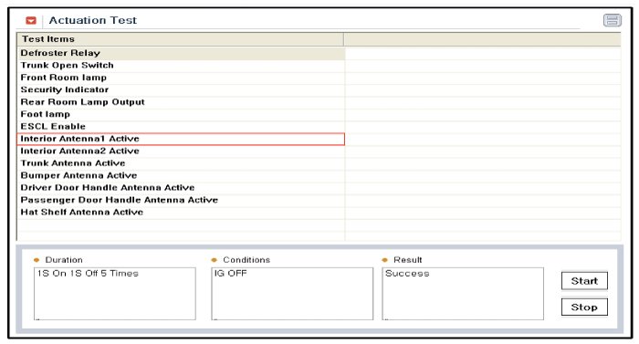Screen dimensions: 639x344
Task: Select Bumper Antenna Active item
Action: pyautogui.click(x=181, y=176)
